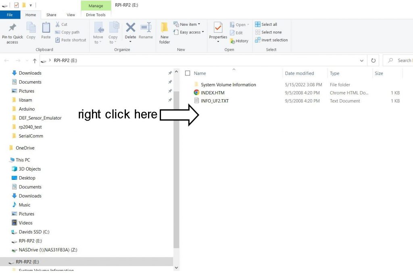Click the Pin to Quick access icon
The width and height of the screenshot is (413, 273).
click(x=12, y=28)
